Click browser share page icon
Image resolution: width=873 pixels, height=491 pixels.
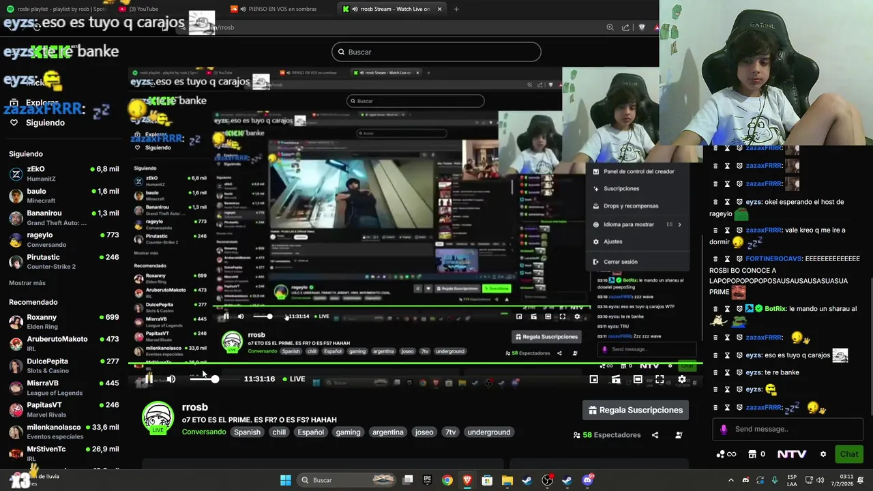coord(625,27)
